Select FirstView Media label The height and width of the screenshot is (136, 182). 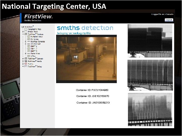(35, 61)
